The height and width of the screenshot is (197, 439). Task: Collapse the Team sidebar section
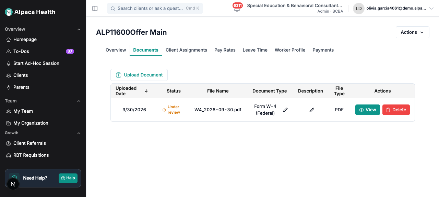pos(79,101)
